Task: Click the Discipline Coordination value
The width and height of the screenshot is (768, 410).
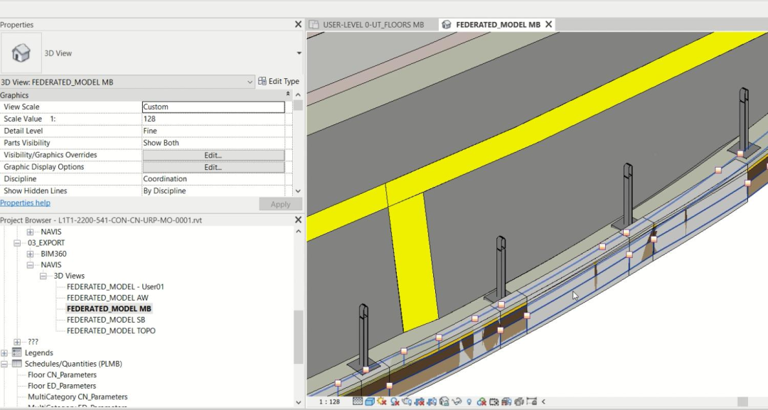Action: 213,178
